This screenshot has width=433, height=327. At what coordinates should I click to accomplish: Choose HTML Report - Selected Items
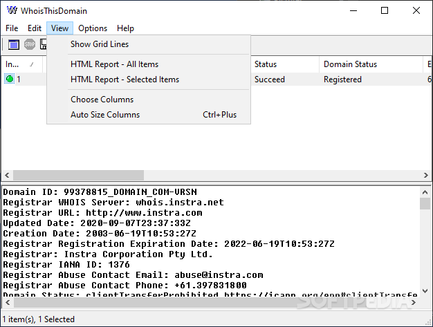tap(149, 80)
